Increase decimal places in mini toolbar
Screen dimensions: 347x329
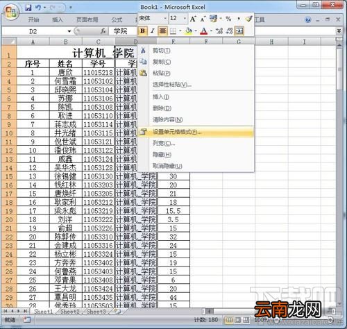pos(219,31)
